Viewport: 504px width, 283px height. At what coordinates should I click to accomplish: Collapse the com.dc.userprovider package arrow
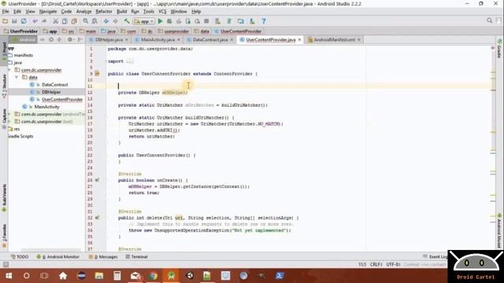[9, 70]
